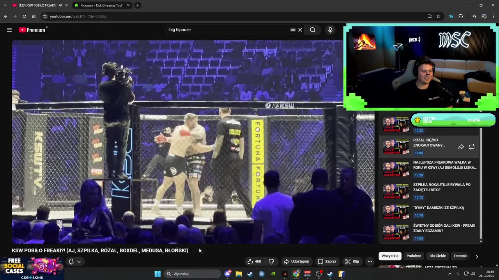Go back with the browser back arrow
This screenshot has height=280, width=499.
coord(5,16)
